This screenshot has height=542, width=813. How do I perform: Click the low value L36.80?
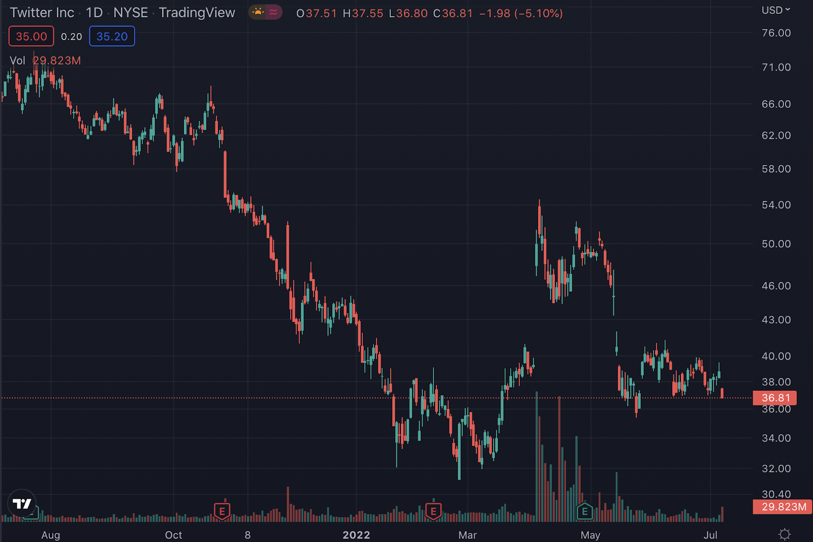[408, 13]
